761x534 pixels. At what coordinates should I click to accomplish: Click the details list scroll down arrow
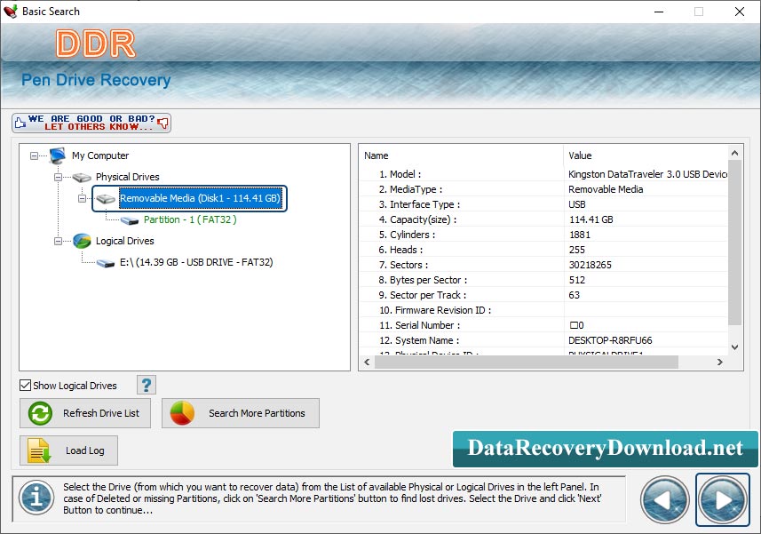tap(734, 347)
